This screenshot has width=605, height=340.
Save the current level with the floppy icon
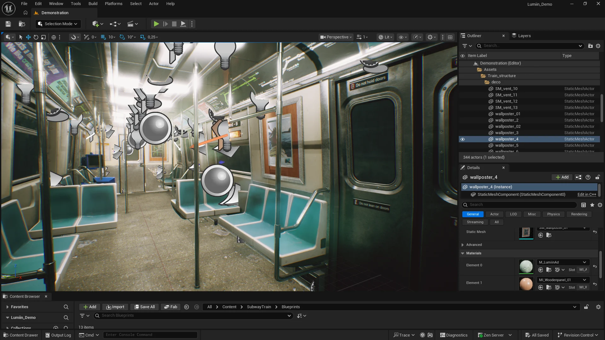click(8, 24)
